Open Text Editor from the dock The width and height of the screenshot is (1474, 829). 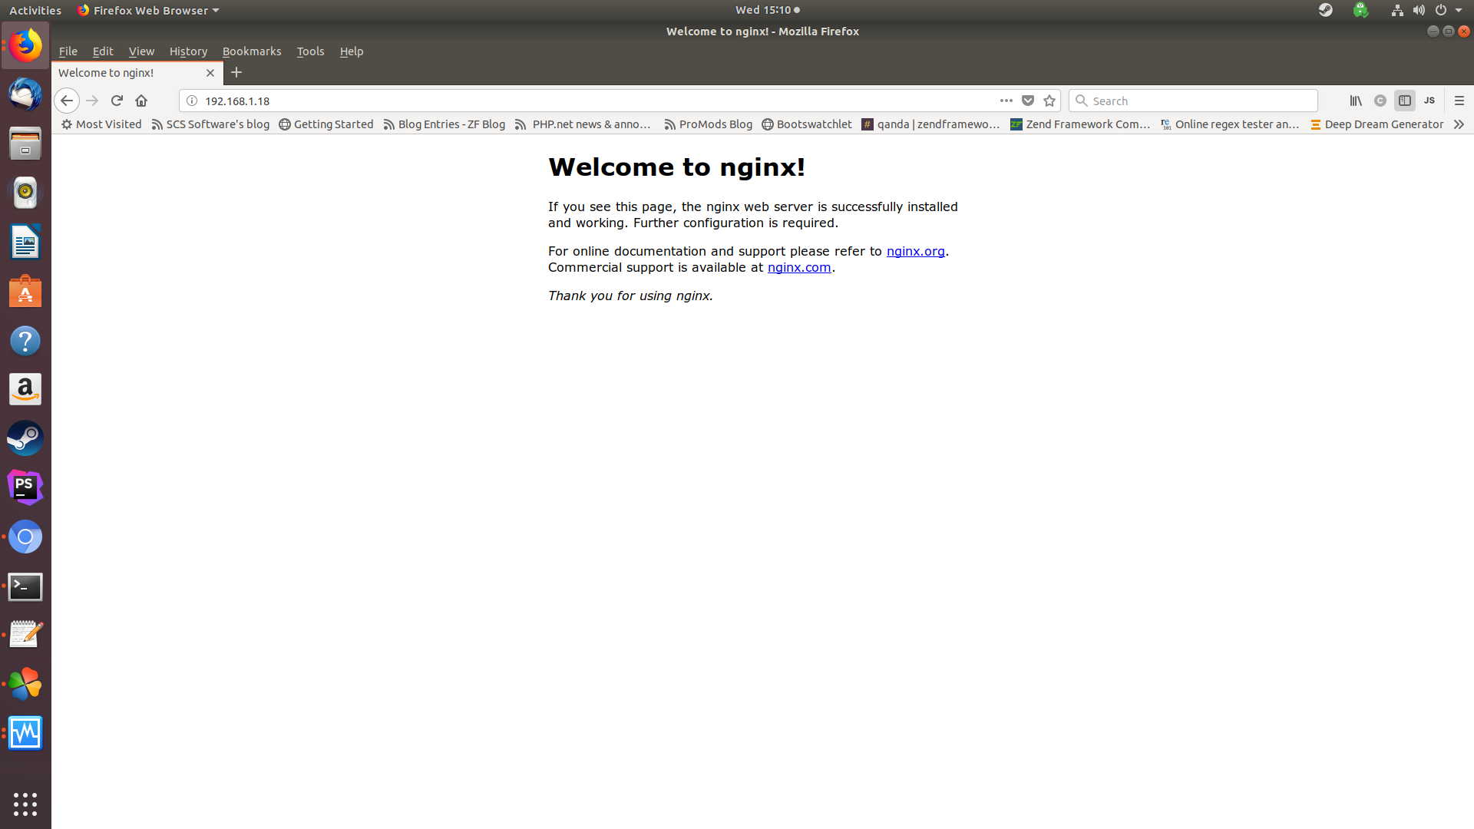pyautogui.click(x=25, y=635)
